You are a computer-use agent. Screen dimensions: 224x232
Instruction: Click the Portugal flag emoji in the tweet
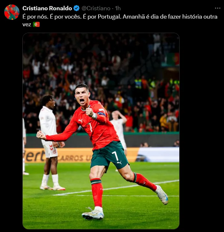36,24
